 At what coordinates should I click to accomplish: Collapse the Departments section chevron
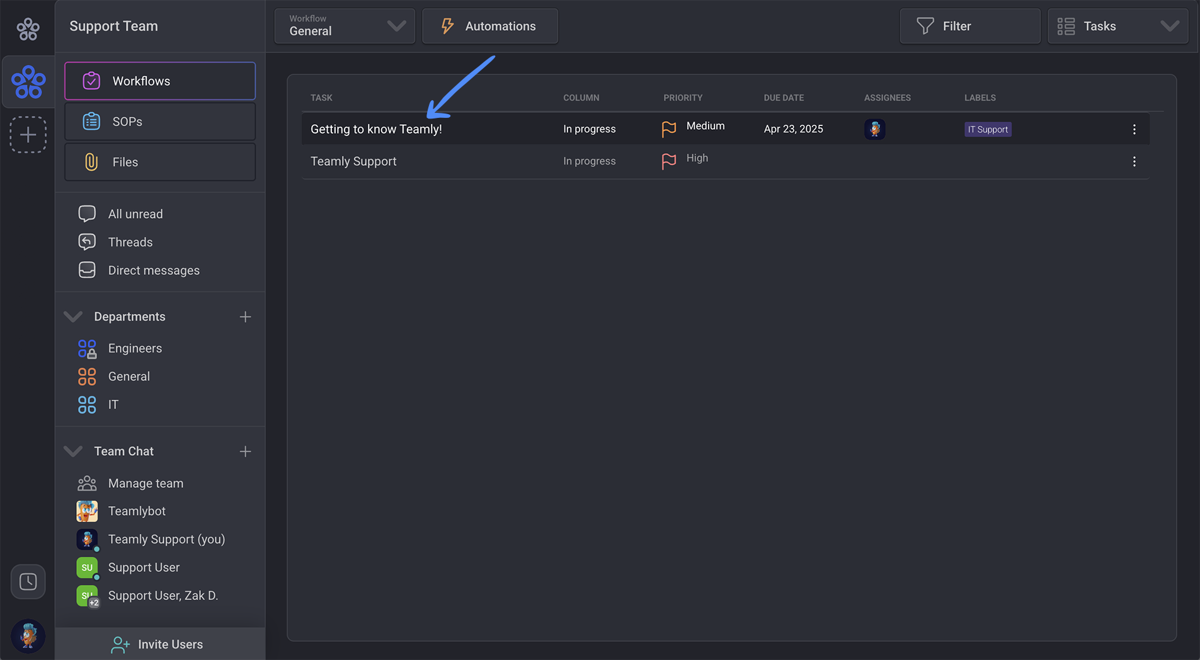[73, 316]
